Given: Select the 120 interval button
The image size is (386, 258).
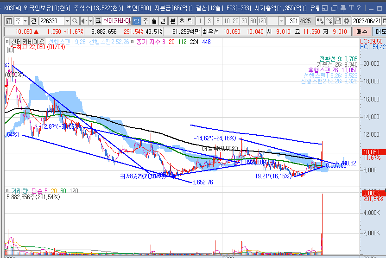Looking at the screenshot, I should [x=262, y=21].
